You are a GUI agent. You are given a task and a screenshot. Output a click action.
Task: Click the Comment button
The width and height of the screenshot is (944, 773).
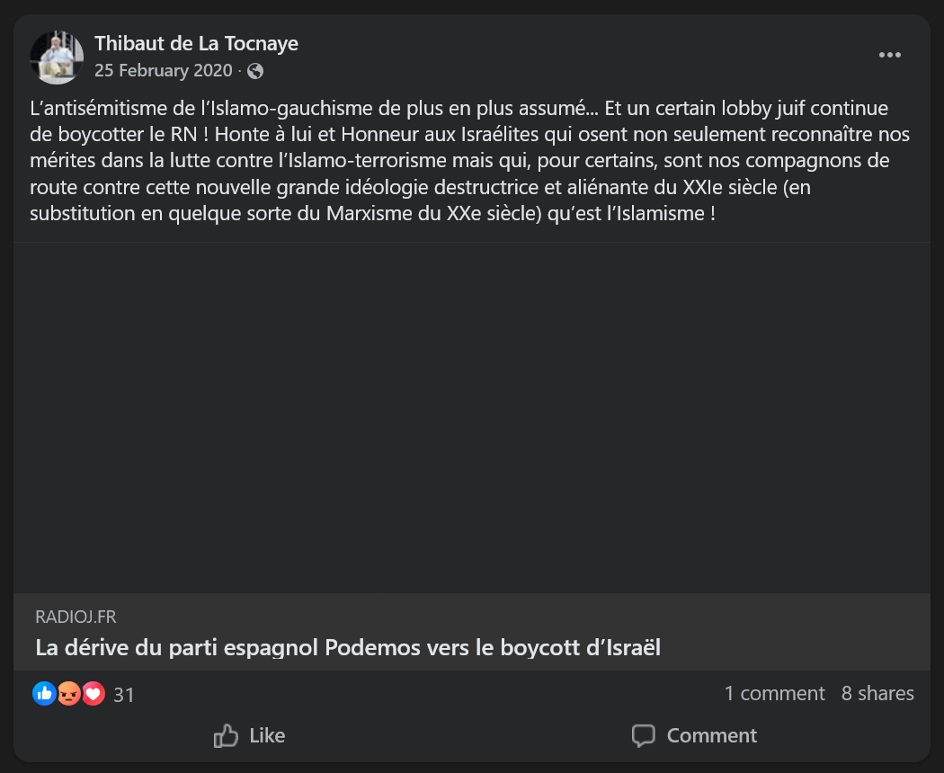click(x=694, y=735)
